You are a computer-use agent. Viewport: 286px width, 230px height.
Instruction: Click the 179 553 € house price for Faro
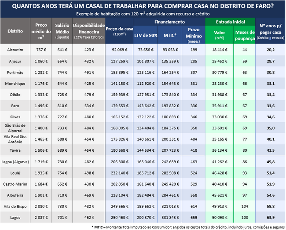(119, 106)
